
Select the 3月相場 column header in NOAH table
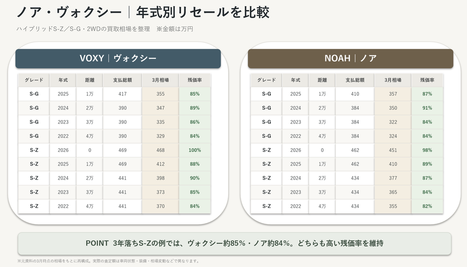[x=393, y=80]
